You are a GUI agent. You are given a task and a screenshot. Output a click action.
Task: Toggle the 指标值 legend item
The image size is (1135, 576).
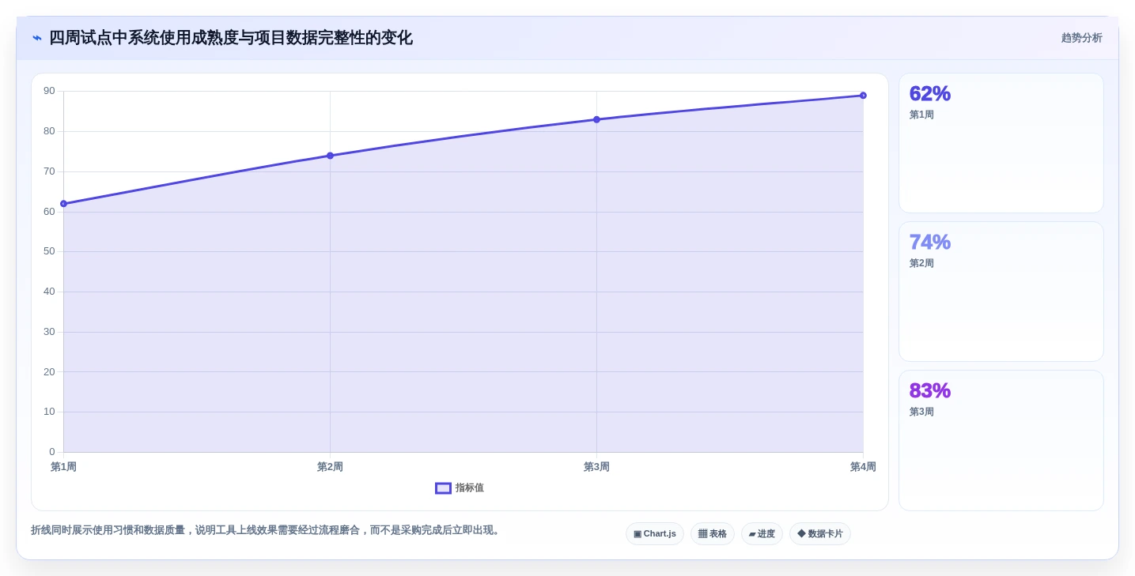[460, 488]
